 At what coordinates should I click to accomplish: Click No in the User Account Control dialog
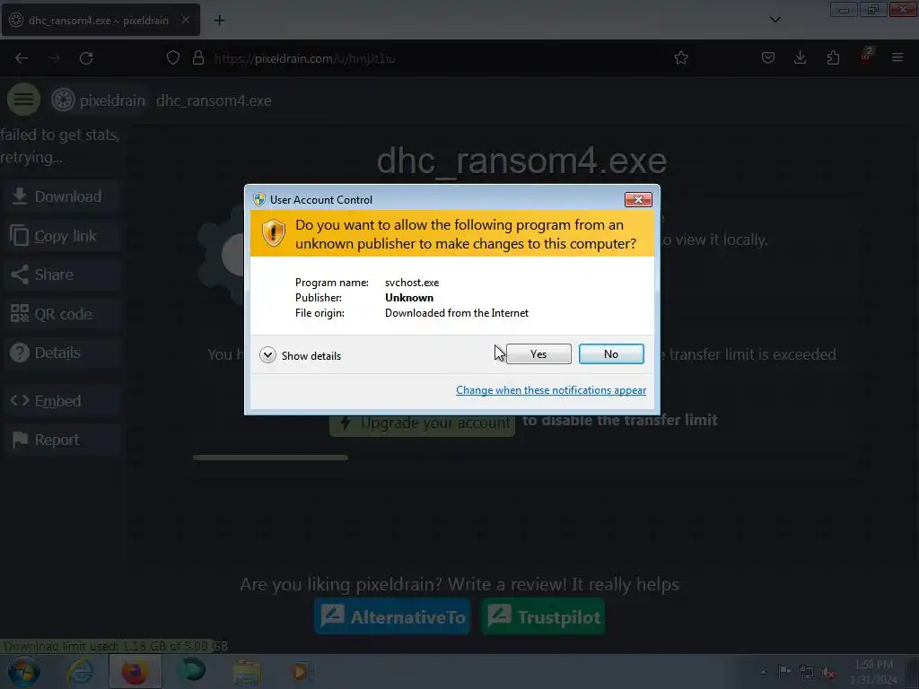tap(610, 353)
